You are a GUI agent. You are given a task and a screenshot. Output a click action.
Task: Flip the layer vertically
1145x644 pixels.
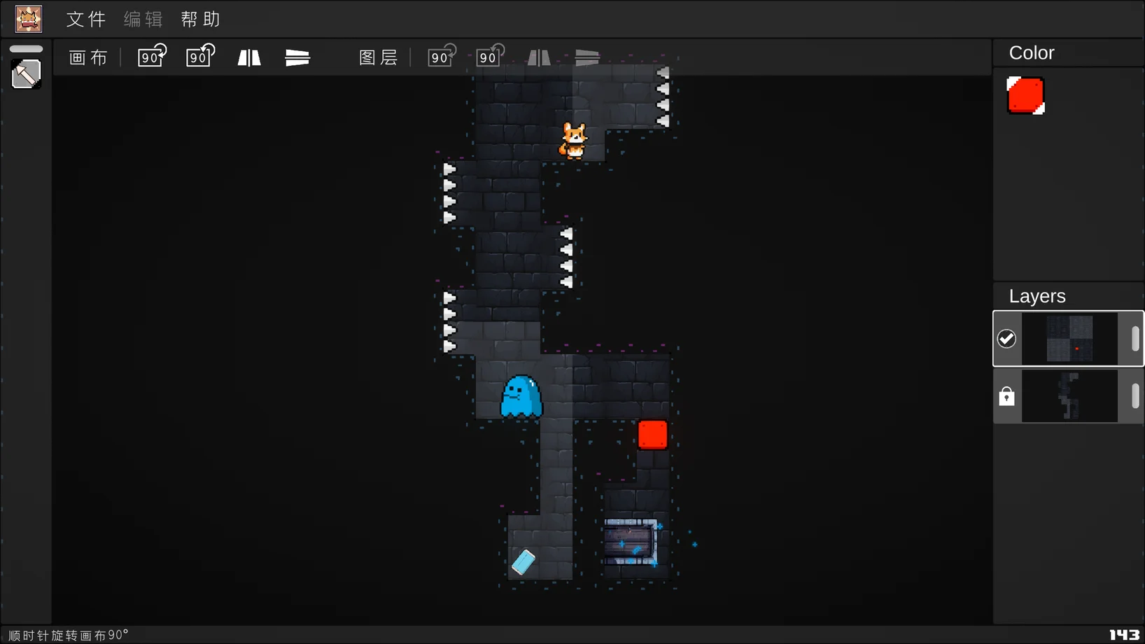(x=587, y=57)
